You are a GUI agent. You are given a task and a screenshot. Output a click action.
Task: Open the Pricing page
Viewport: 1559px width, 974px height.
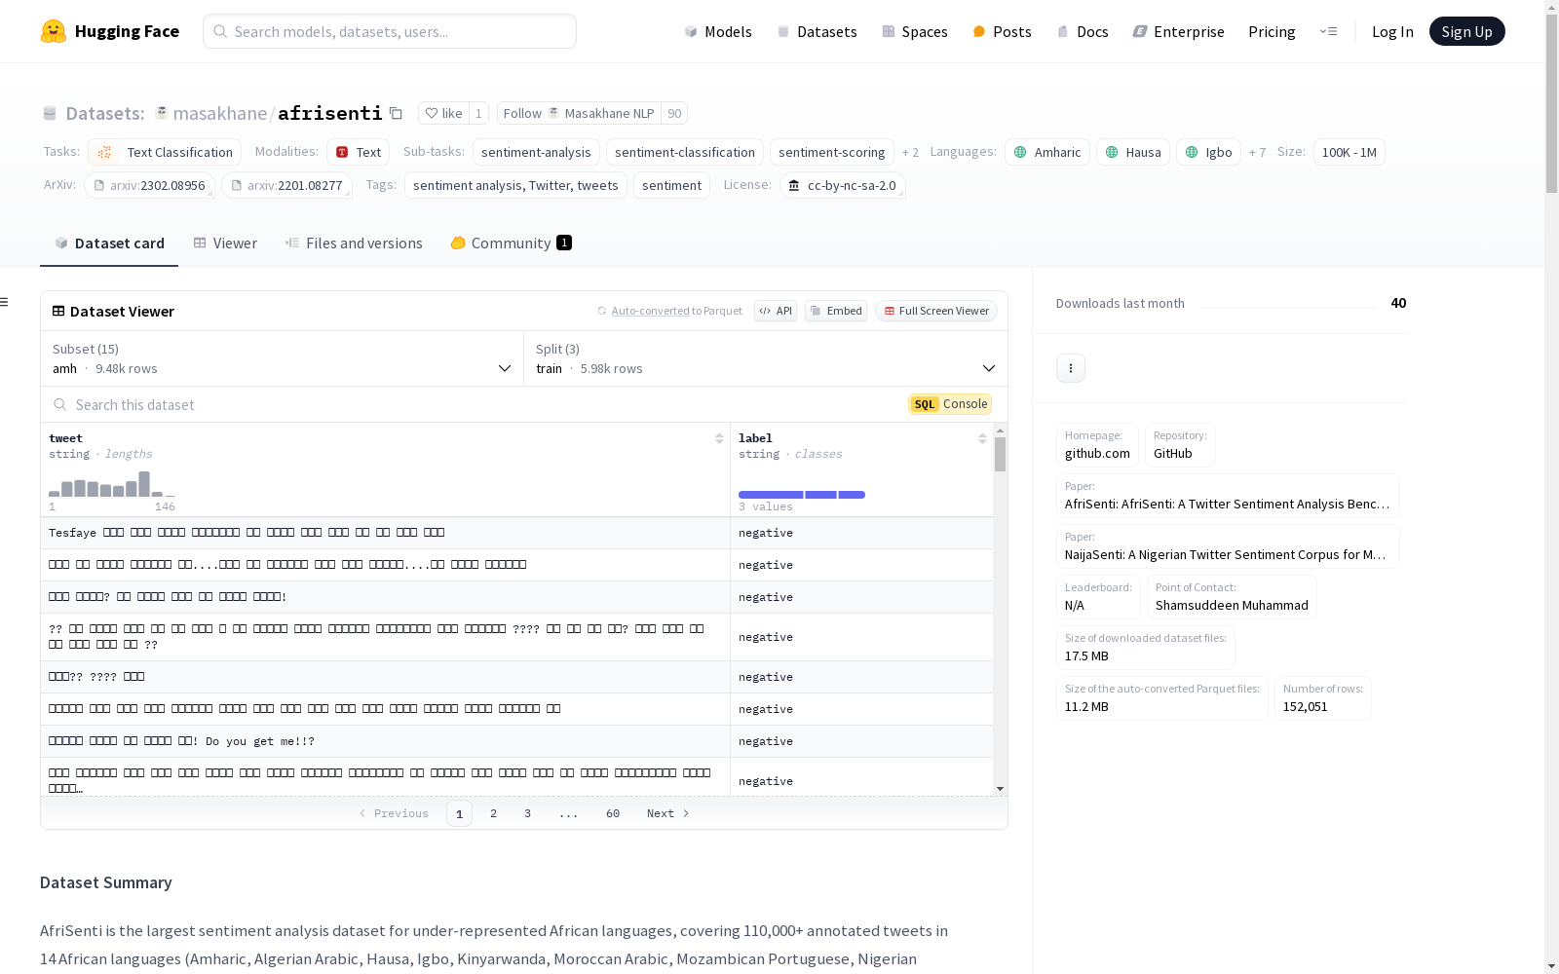coord(1272,31)
